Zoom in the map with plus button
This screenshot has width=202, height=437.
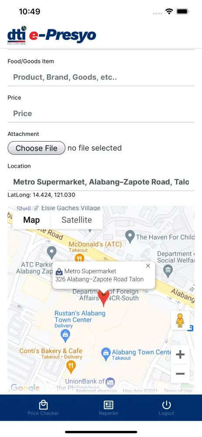pos(180,355)
